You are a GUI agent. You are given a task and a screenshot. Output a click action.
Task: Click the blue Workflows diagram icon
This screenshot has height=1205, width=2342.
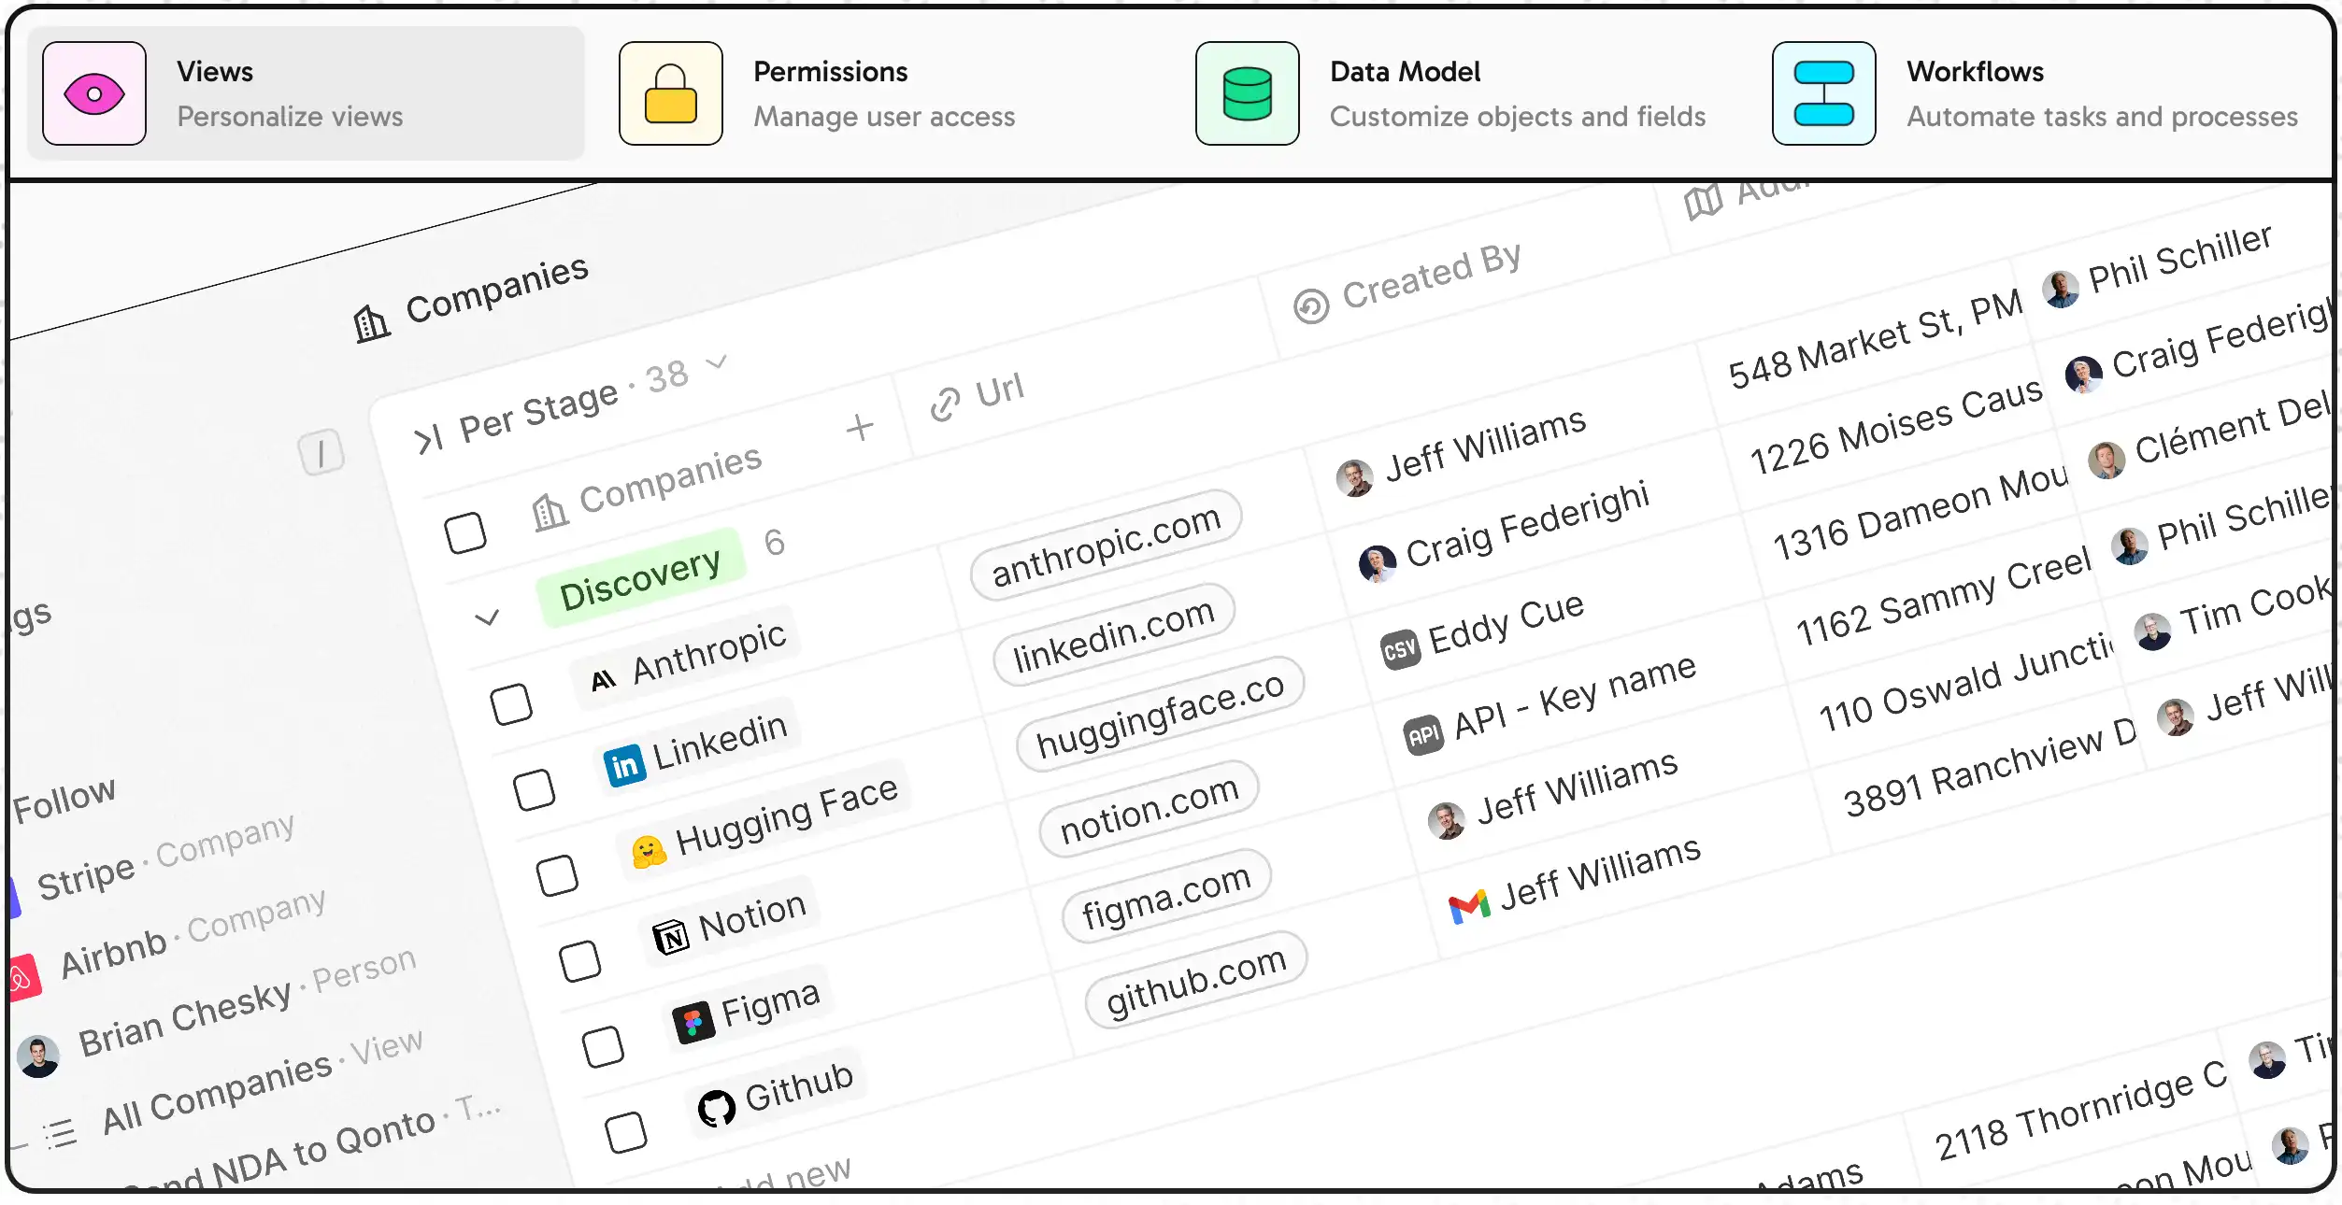click(1823, 93)
